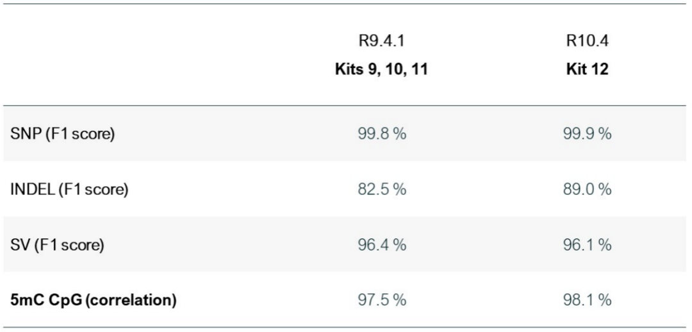This screenshot has height=332, width=692.
Task: Click the R10.4 column header
Action: click(x=588, y=41)
